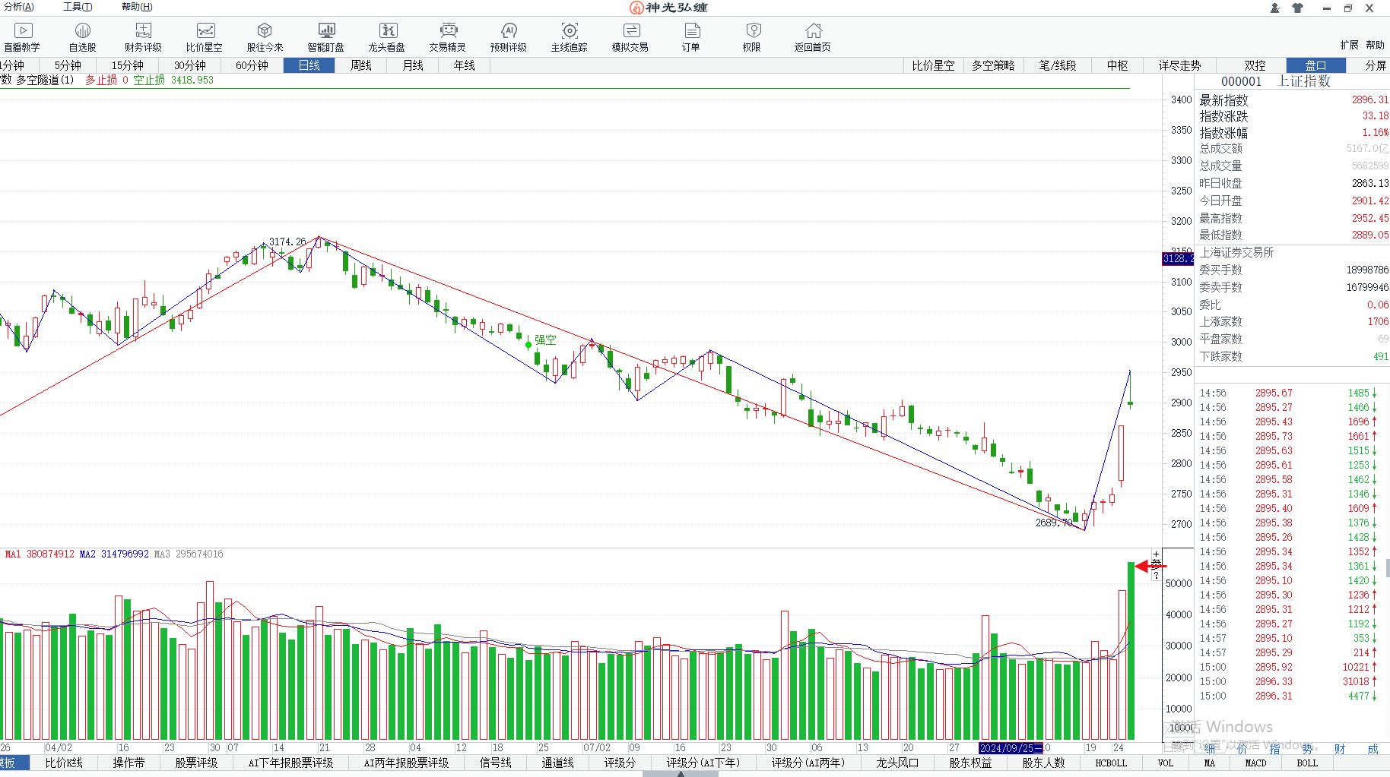Open the 权限 permissions icon

(x=752, y=37)
